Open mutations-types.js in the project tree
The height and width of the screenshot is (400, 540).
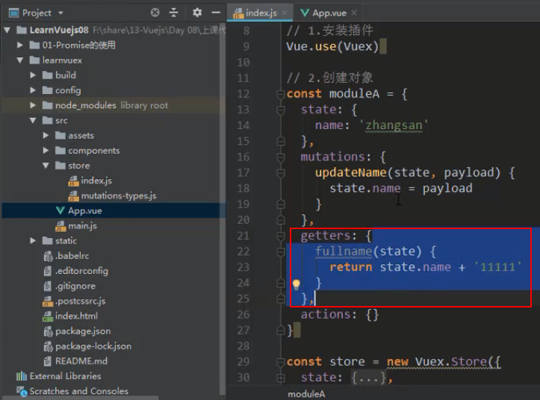(119, 196)
